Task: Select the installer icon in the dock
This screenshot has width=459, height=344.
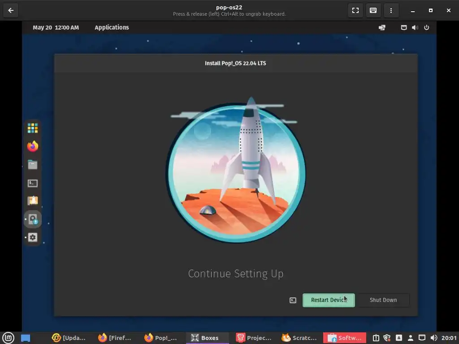Action: 33,219
